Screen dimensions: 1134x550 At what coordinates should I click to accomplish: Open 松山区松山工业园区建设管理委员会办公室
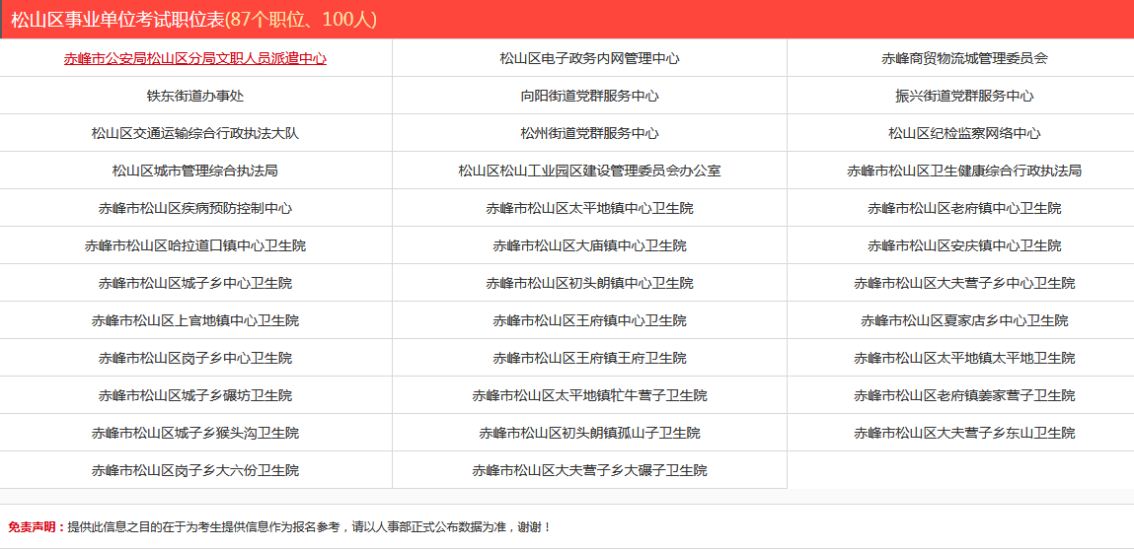589,172
